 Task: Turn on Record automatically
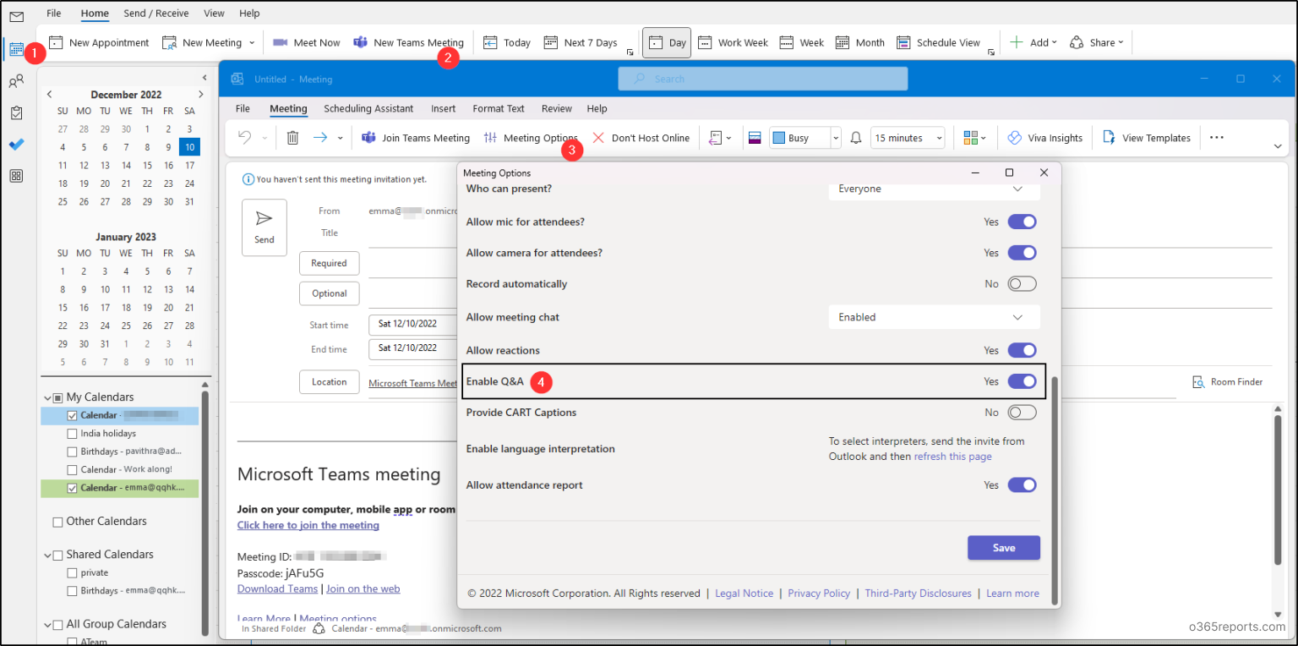click(x=1022, y=283)
